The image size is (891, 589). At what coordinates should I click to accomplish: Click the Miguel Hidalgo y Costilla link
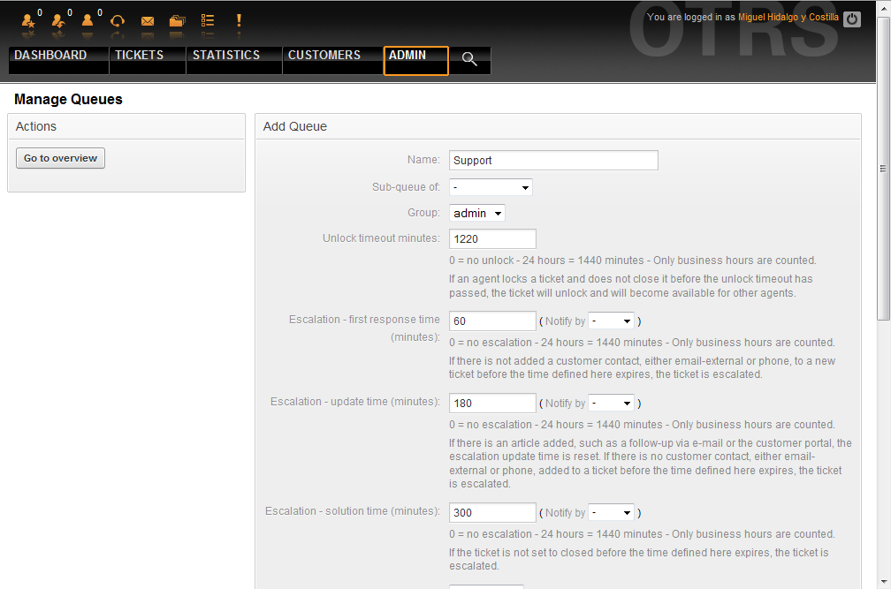[788, 18]
